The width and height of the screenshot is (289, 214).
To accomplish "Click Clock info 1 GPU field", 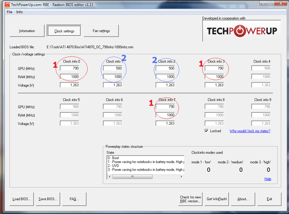I will [x=112, y=68].
